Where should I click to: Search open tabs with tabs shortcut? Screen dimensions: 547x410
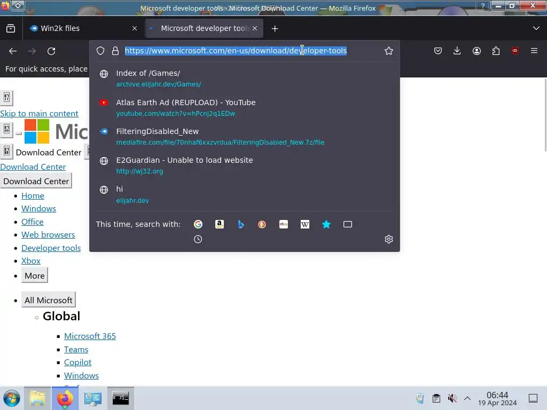pyautogui.click(x=348, y=224)
